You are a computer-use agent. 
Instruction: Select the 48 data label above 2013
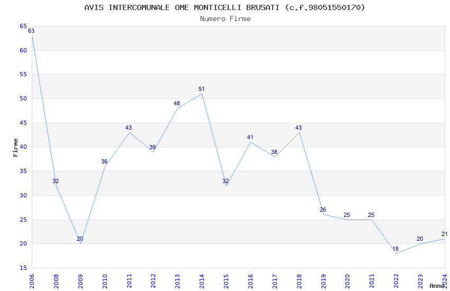[x=177, y=103]
